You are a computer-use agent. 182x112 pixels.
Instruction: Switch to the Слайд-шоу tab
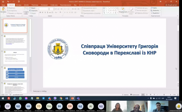54,5
